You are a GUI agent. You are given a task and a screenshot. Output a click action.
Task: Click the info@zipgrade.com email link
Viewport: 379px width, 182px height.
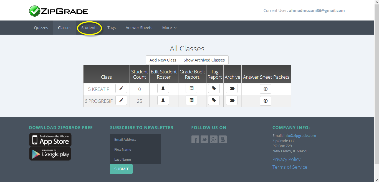pyautogui.click(x=300, y=135)
